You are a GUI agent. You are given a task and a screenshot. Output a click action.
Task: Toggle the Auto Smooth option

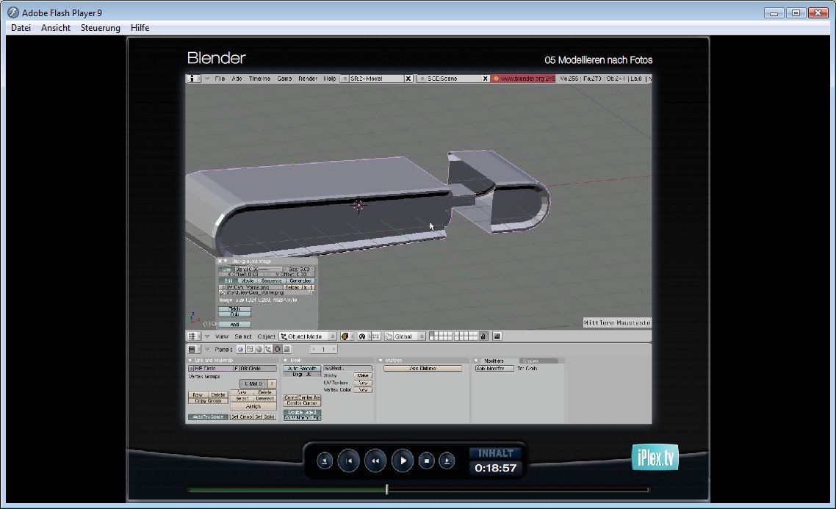click(x=301, y=368)
